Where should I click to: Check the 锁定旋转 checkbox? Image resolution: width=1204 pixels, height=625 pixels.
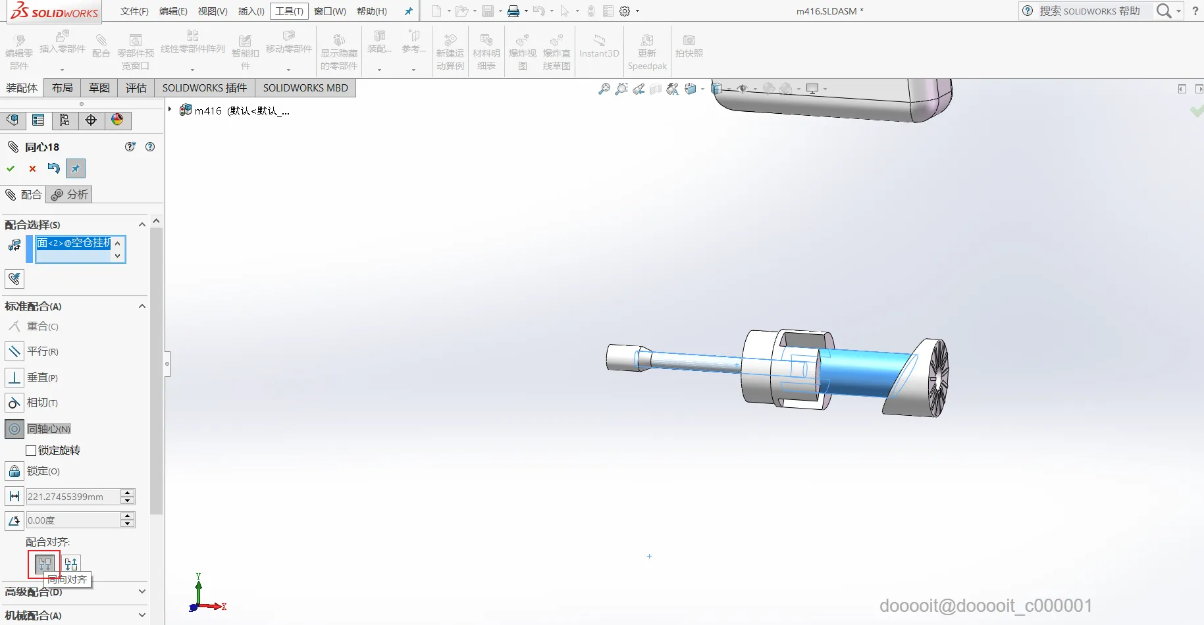coord(31,451)
